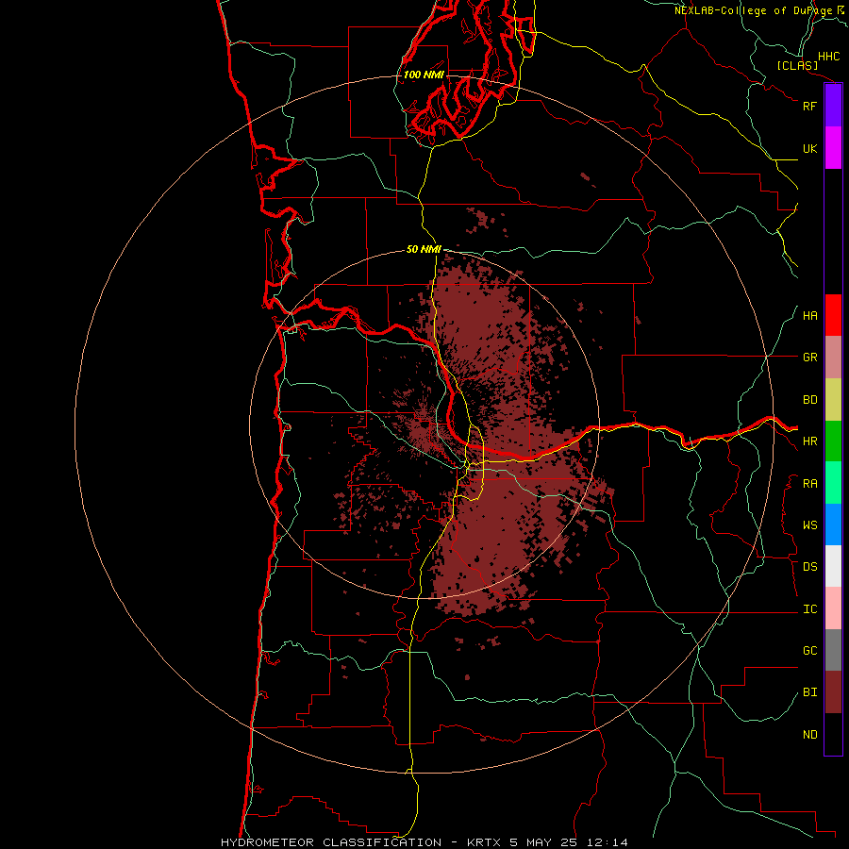Click the RA light-green legend swatch
This screenshot has height=849, width=849.
tap(833, 483)
